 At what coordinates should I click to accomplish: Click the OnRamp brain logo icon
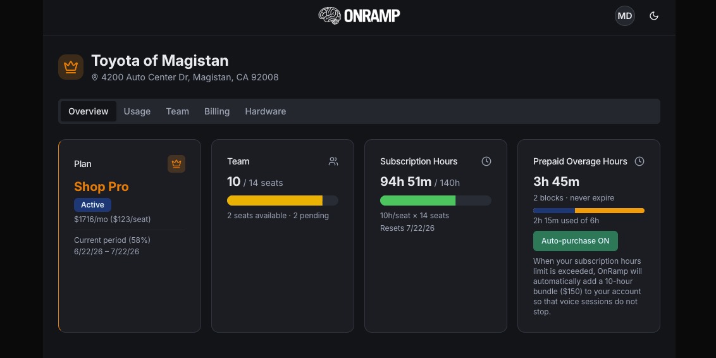[330, 16]
